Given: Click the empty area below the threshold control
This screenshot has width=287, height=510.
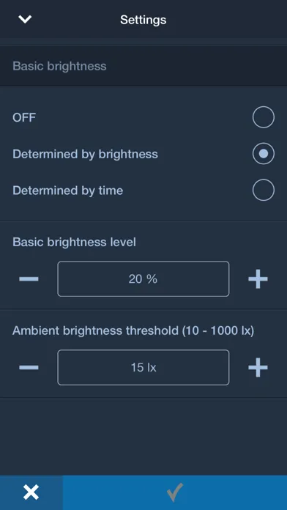Looking at the screenshot, I should [x=143, y=436].
